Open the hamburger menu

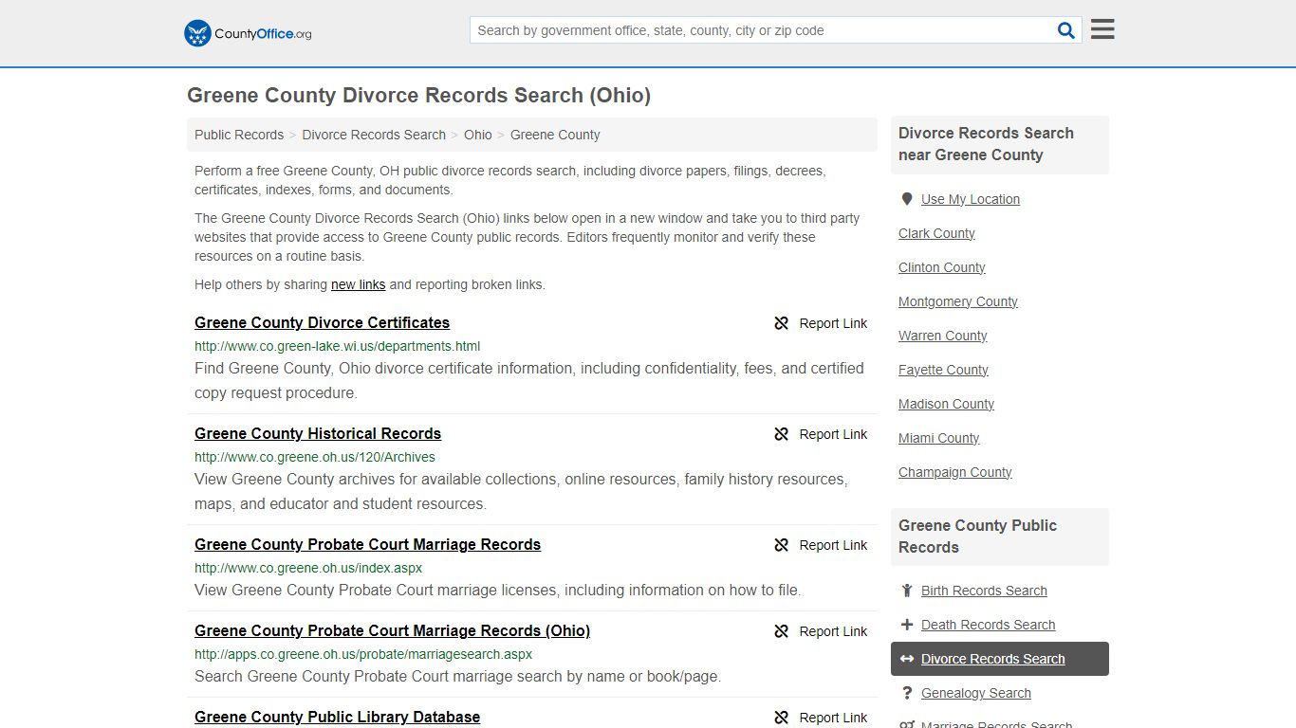click(1102, 29)
